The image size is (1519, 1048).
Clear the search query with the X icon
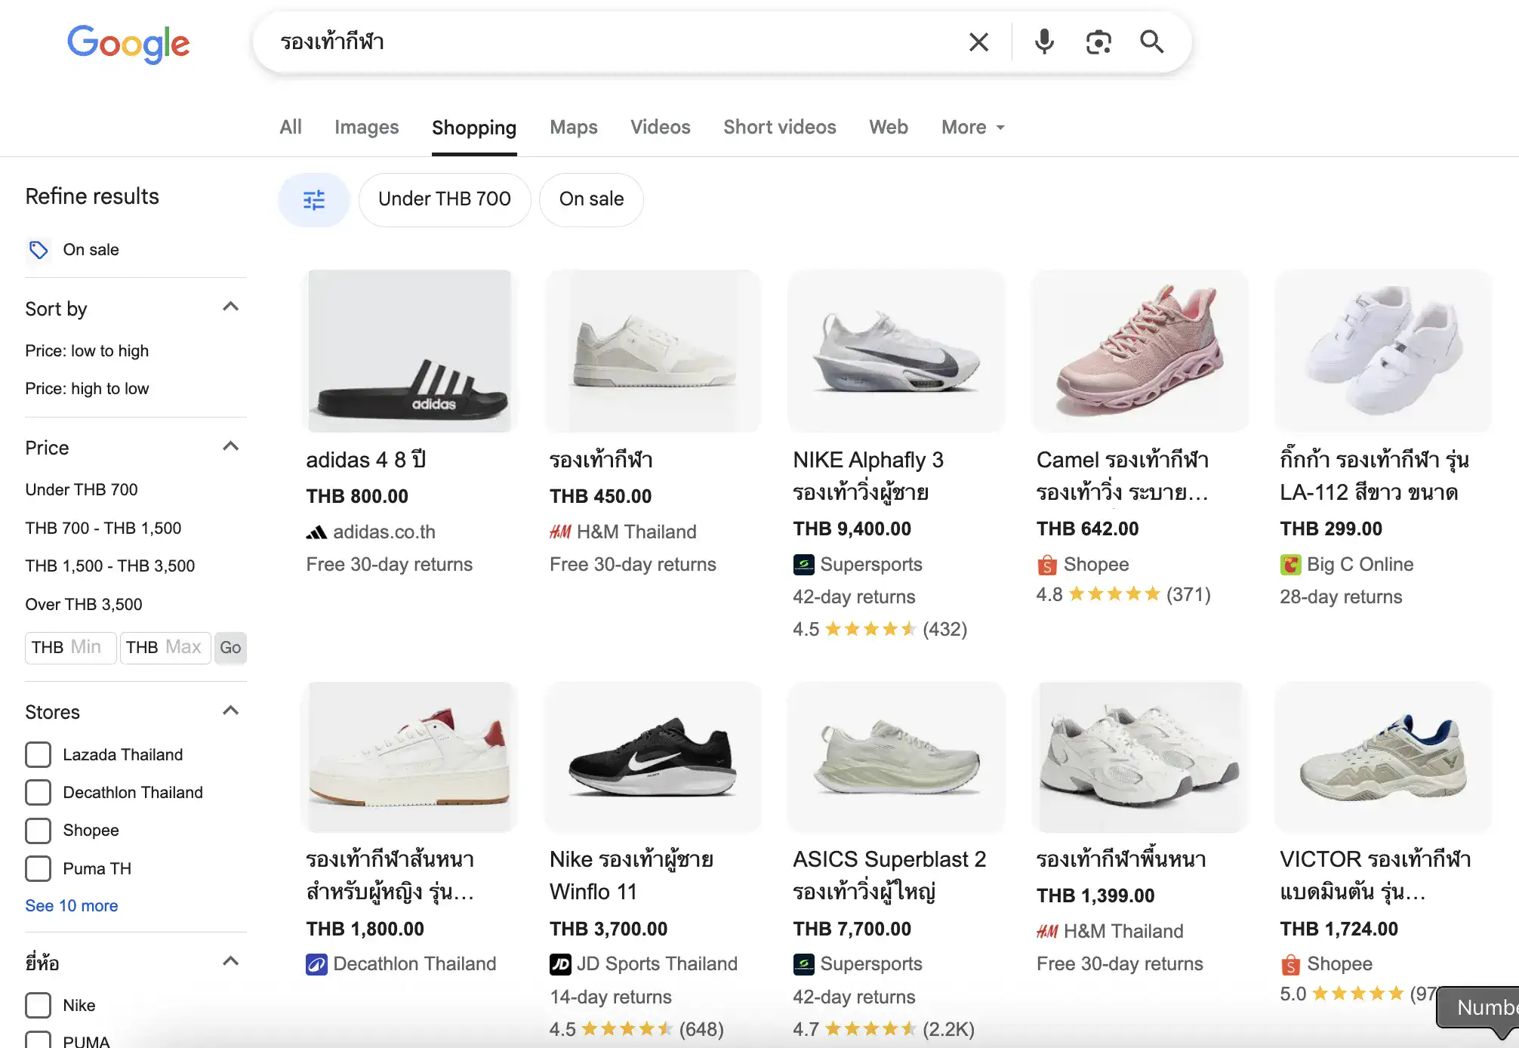(x=978, y=42)
